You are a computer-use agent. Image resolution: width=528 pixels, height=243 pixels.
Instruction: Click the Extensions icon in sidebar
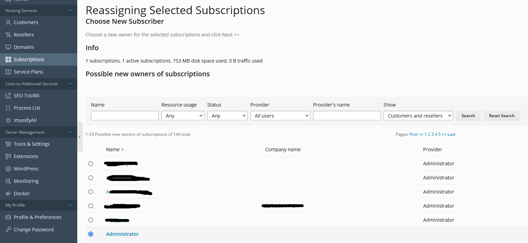click(8, 156)
